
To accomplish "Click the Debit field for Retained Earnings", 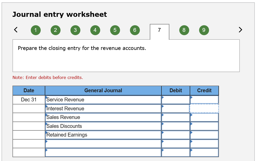I will (x=176, y=135).
